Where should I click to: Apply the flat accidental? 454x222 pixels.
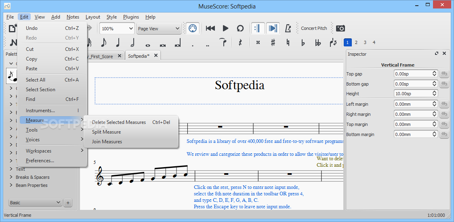point(303,42)
